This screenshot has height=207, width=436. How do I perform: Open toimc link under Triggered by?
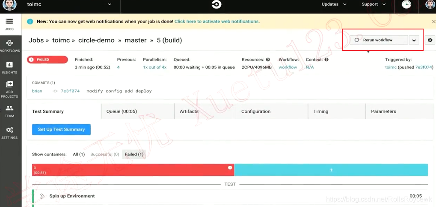point(391,67)
